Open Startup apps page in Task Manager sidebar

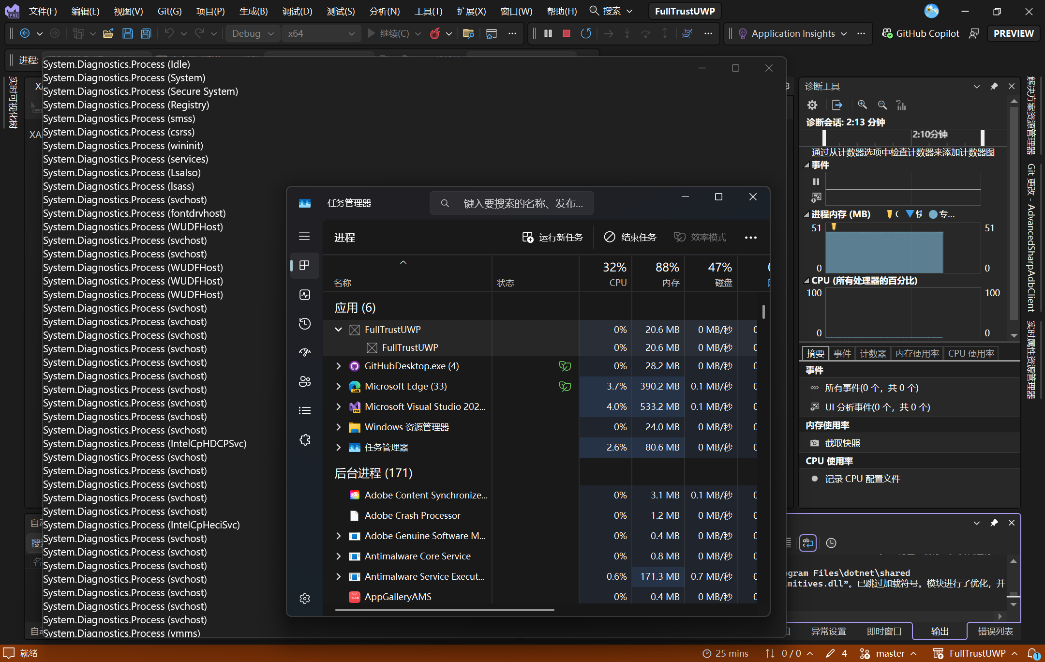[304, 352]
